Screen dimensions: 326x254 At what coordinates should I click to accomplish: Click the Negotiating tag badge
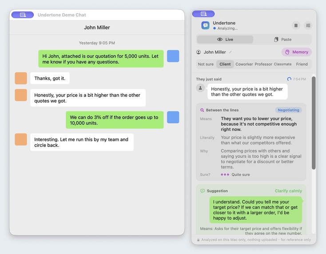click(x=288, y=110)
